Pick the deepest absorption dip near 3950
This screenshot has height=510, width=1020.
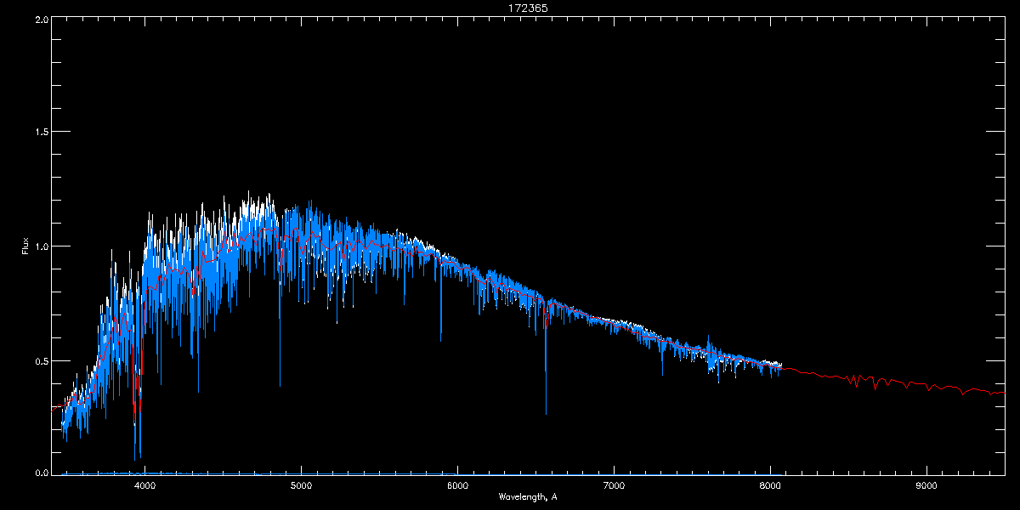pos(135,458)
